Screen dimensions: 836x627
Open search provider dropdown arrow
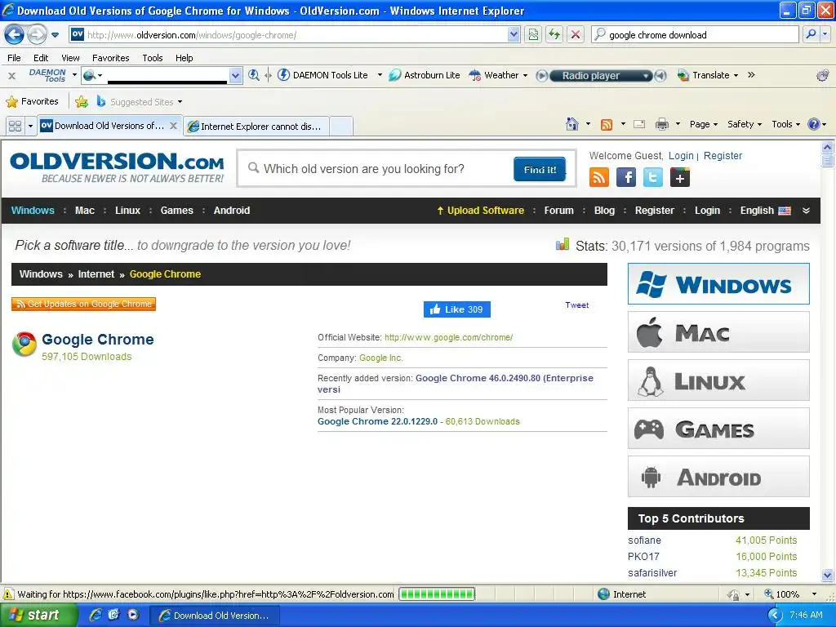click(825, 34)
